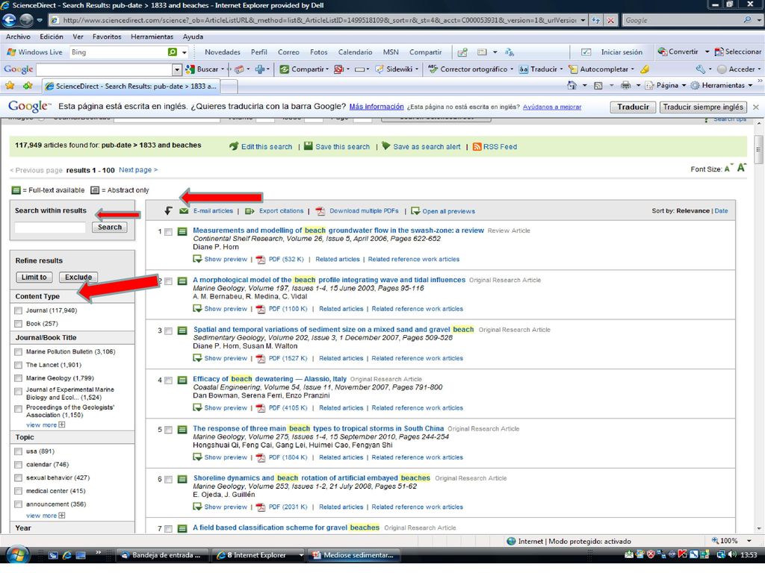Click the Download multiple PDFs icon

[320, 211]
